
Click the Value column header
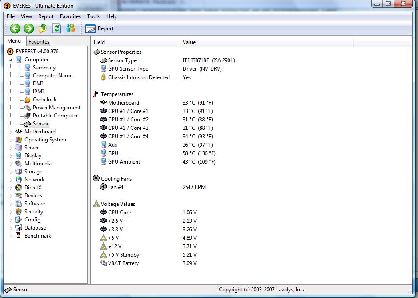(x=266, y=42)
